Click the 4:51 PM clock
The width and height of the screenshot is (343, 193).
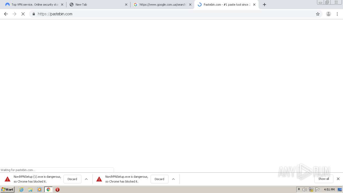coord(329,190)
